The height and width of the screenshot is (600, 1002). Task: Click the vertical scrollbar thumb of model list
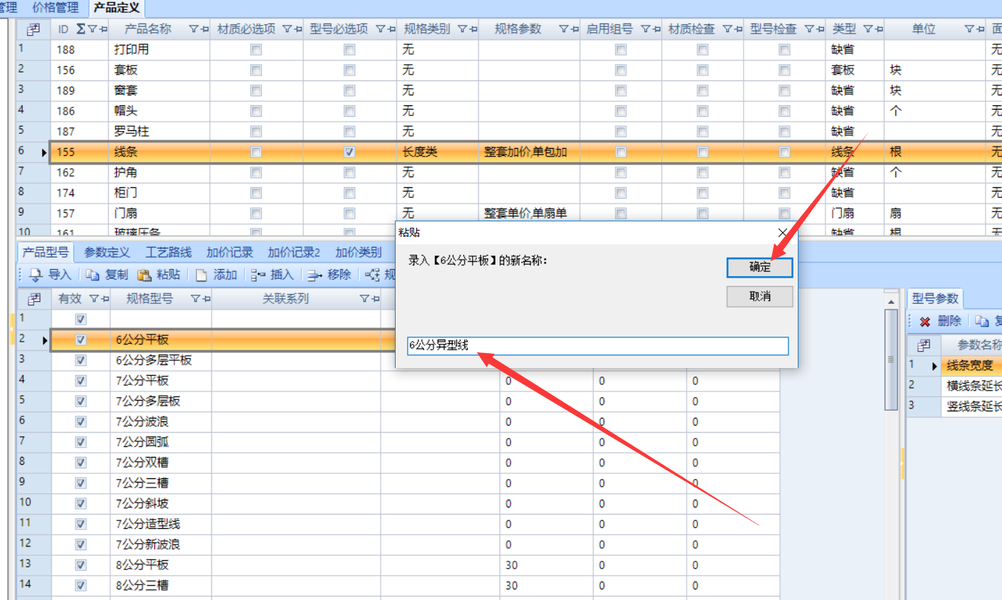891,359
